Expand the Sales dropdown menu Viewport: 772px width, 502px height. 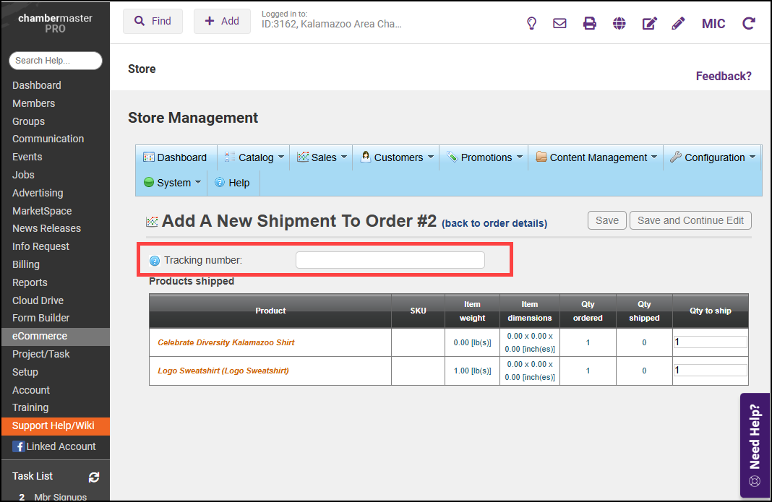coord(322,157)
